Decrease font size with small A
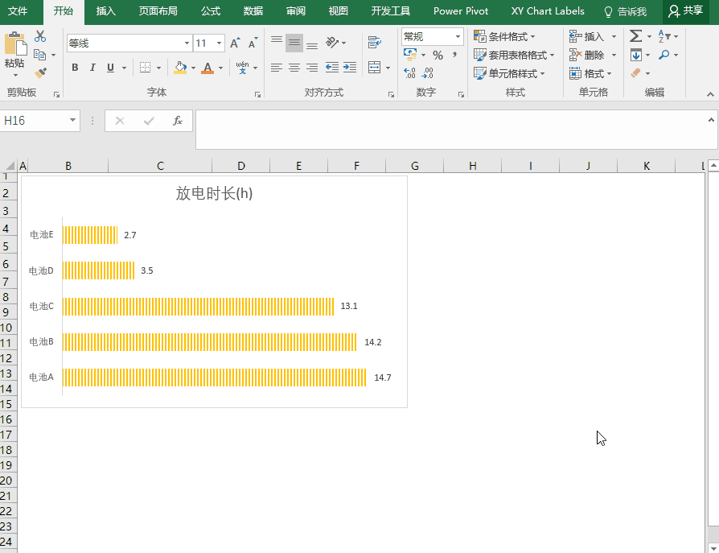 (x=253, y=43)
